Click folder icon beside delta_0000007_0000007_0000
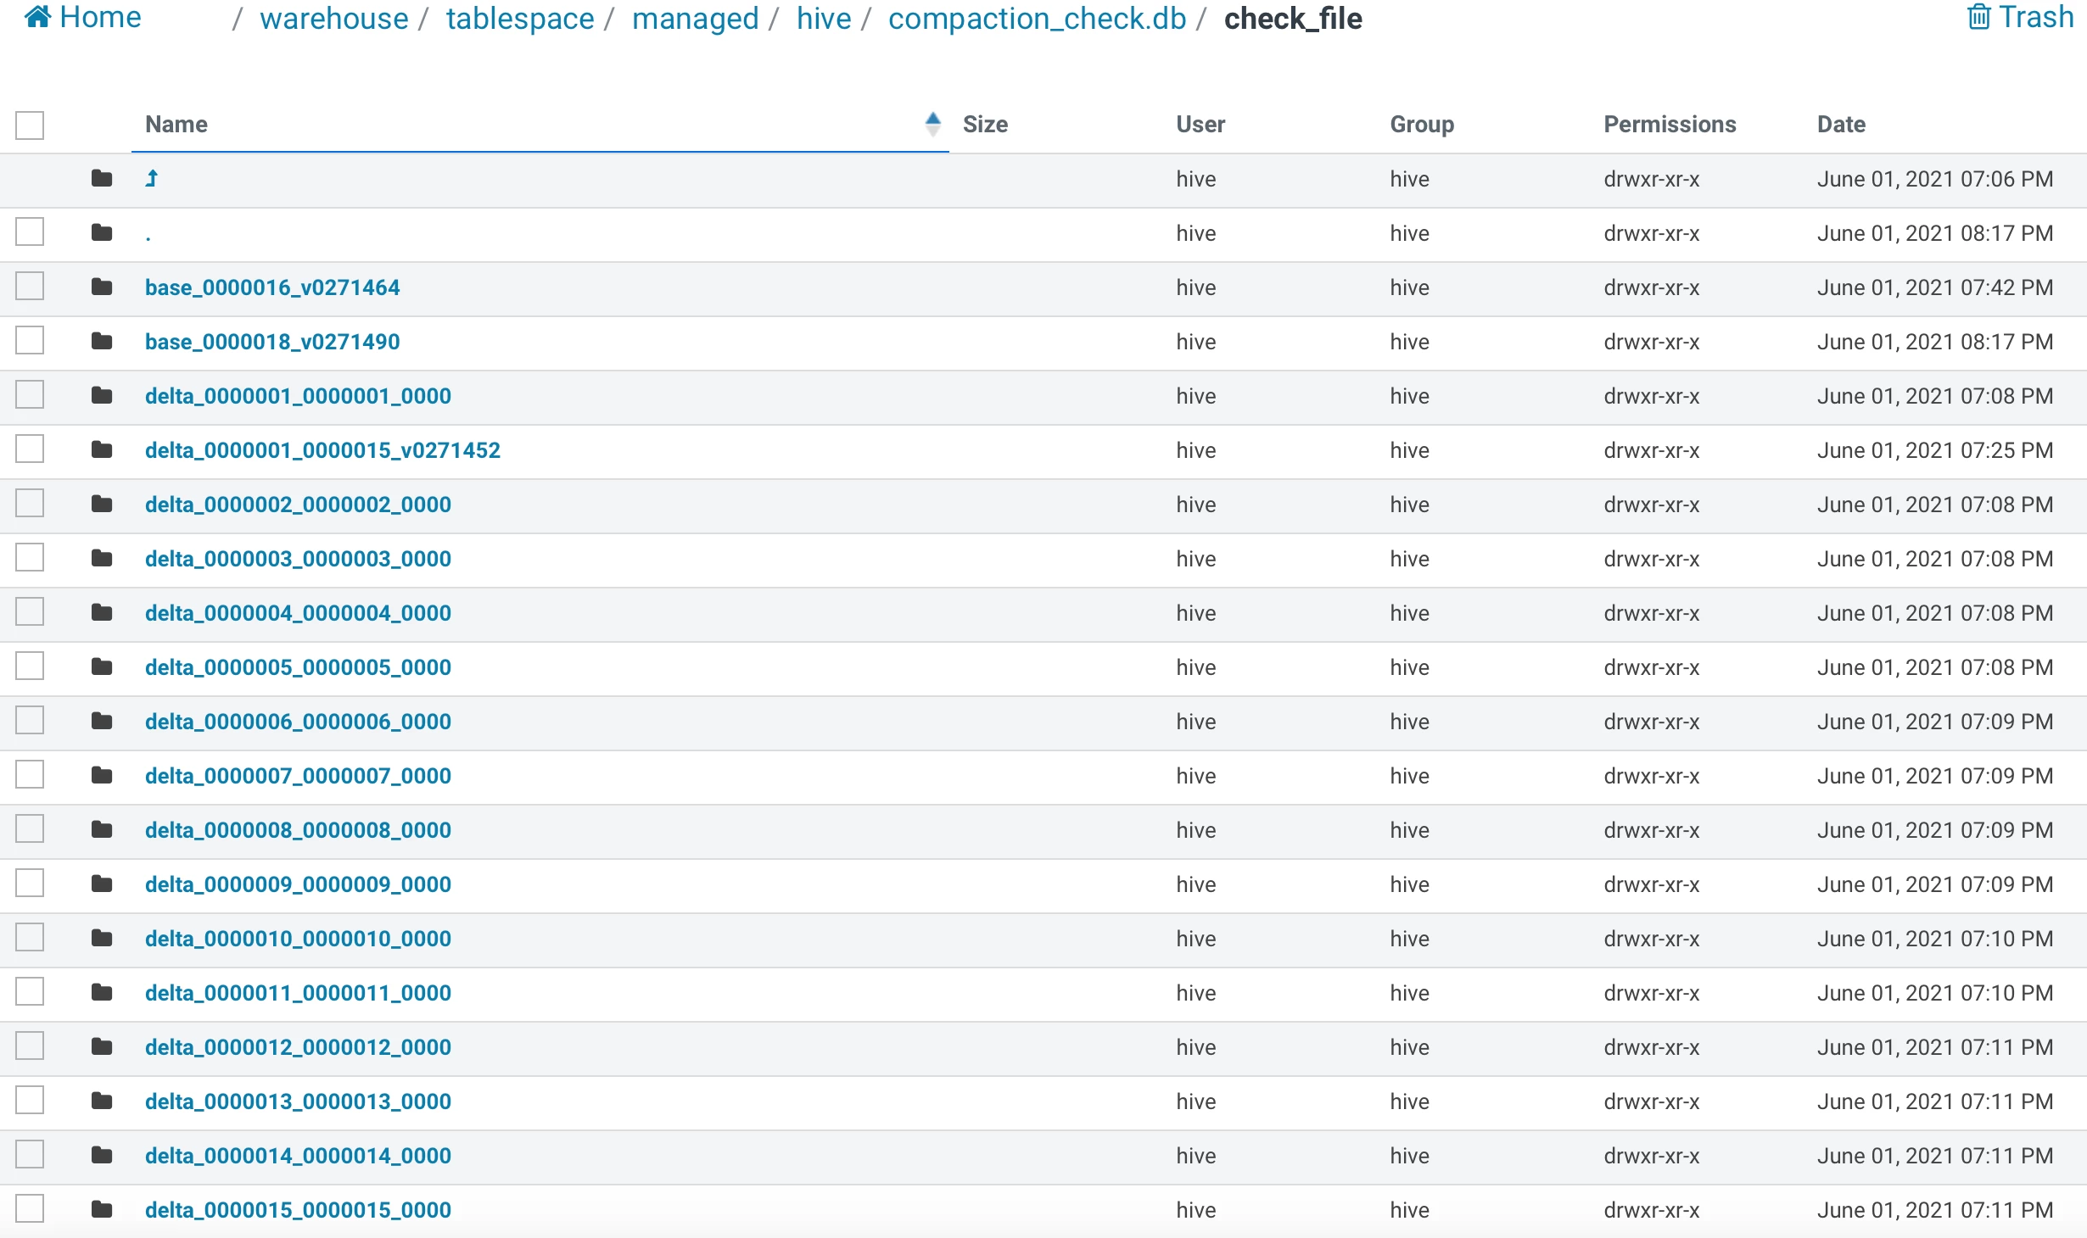The height and width of the screenshot is (1238, 2087). [102, 775]
